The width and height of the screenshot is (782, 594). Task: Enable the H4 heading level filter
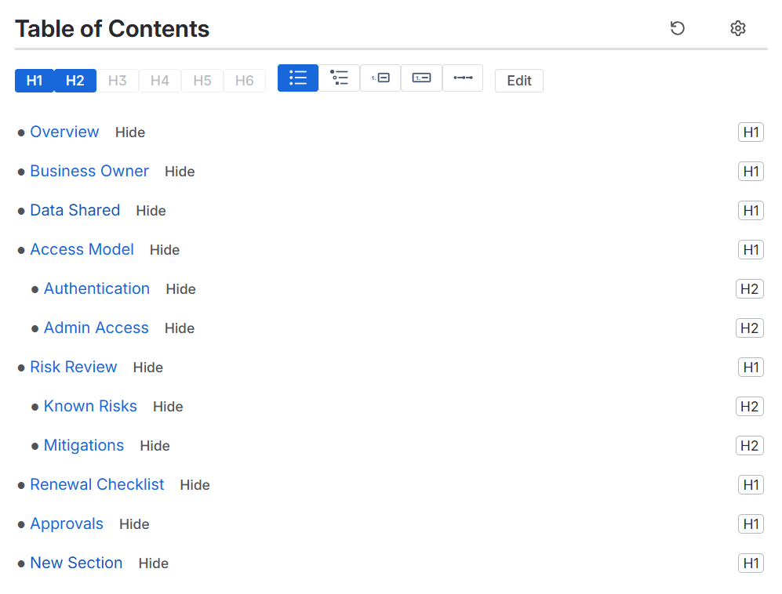coord(159,81)
